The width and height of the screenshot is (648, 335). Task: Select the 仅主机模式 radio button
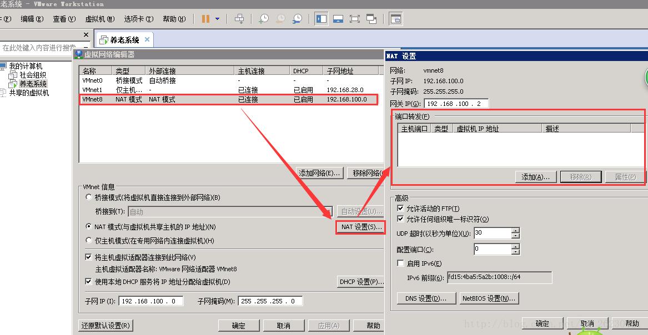[88, 240]
